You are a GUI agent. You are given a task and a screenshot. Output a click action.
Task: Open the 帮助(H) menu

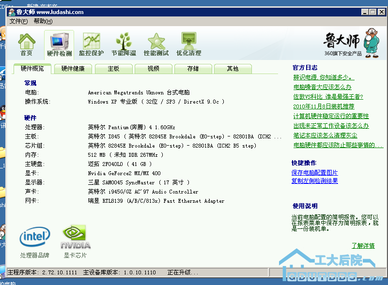(x=43, y=21)
